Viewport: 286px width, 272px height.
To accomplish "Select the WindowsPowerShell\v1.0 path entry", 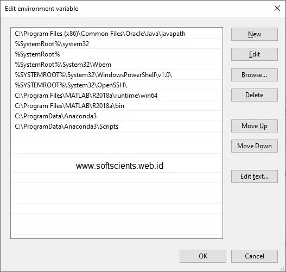I will [x=117, y=75].
